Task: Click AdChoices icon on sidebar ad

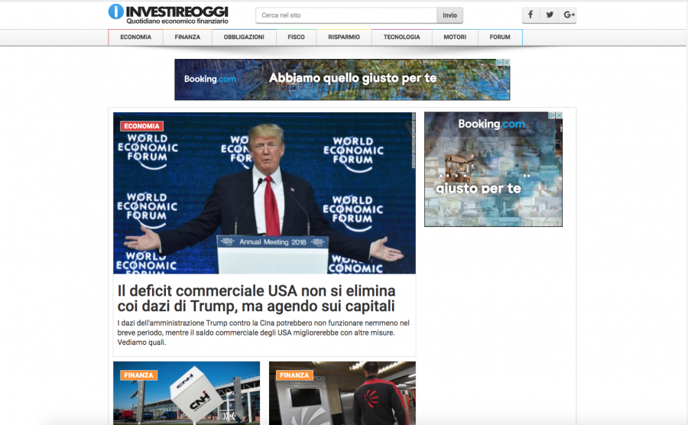Action: coord(552,115)
